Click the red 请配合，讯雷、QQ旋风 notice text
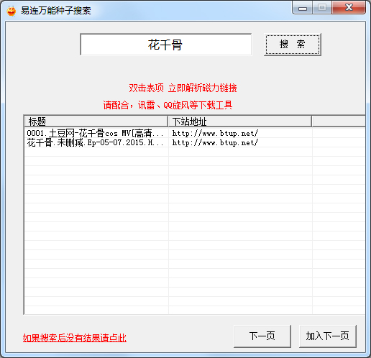This screenshot has width=371, height=358. [168, 105]
